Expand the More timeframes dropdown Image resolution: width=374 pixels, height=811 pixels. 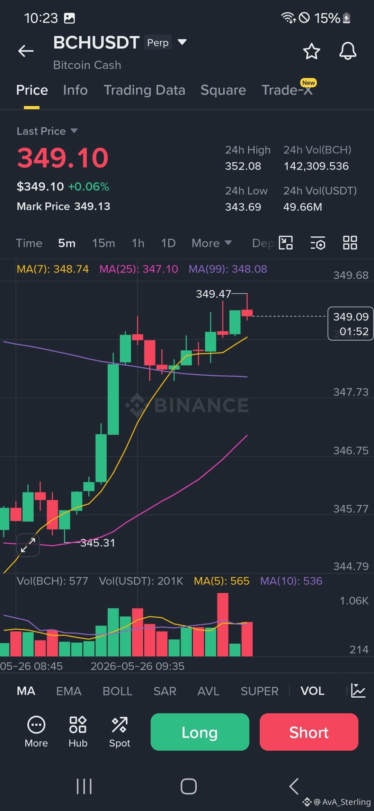point(212,243)
